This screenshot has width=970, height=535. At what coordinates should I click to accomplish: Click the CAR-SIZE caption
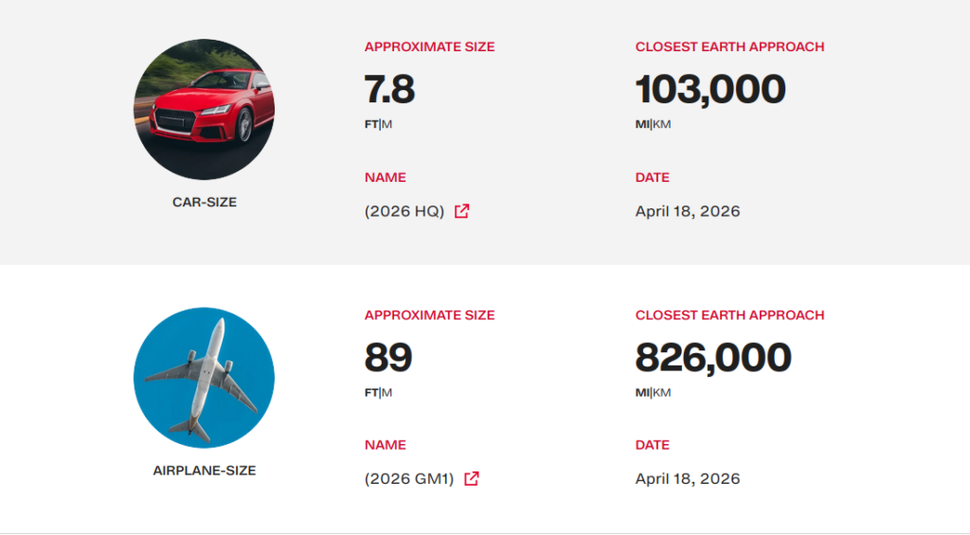click(204, 202)
